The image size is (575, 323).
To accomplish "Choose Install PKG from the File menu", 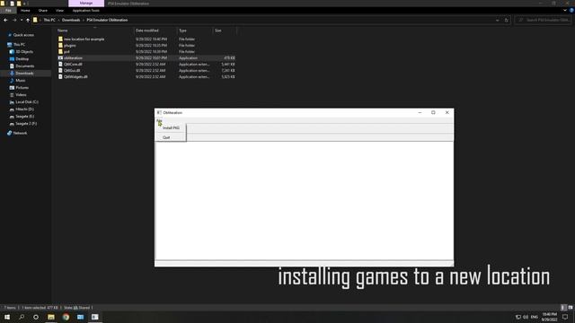I will [171, 127].
